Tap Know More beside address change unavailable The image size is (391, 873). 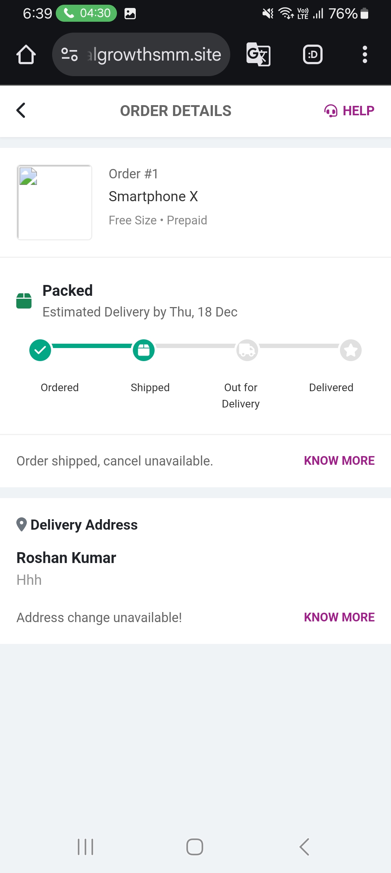click(339, 617)
